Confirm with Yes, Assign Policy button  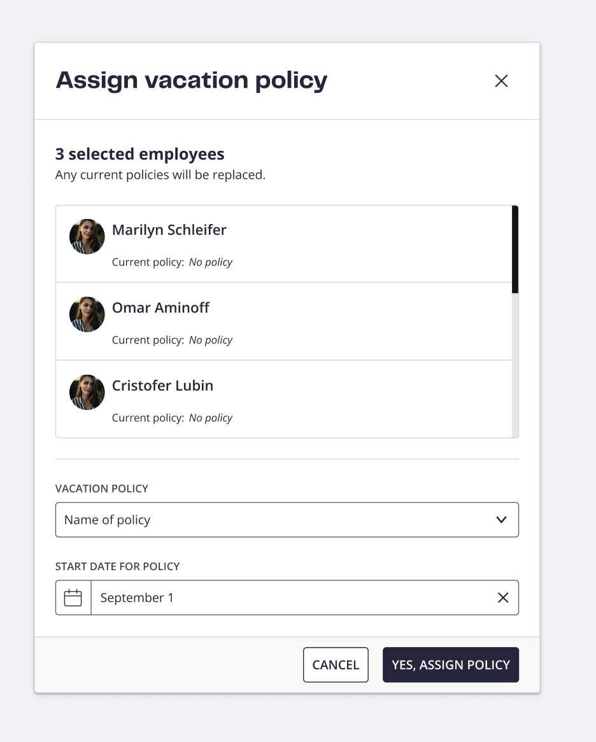tap(451, 665)
